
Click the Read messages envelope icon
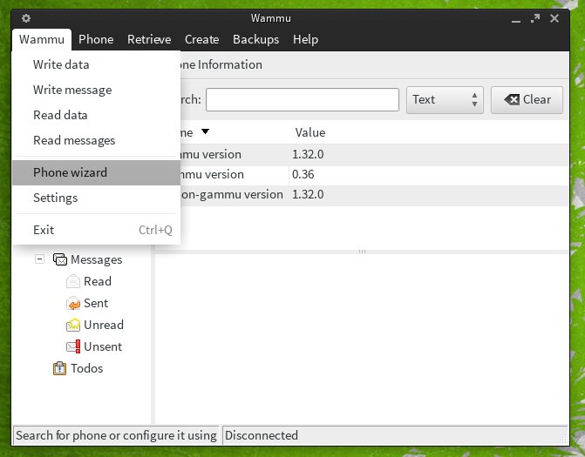(73, 281)
